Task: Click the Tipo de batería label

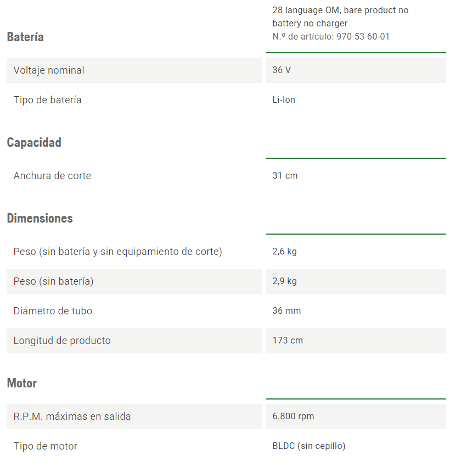Action: point(48,100)
